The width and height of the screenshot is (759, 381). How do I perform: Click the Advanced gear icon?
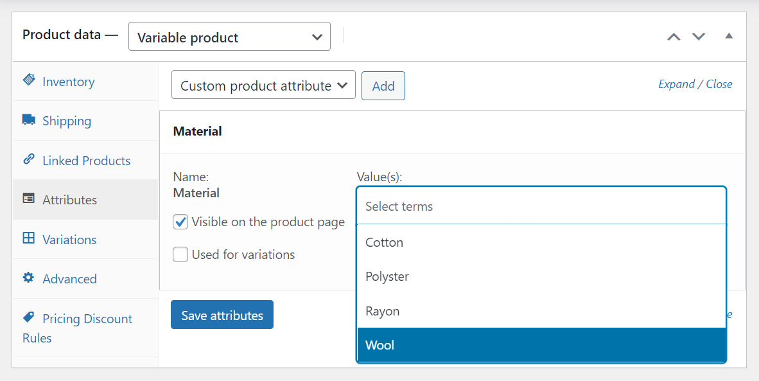[29, 278]
